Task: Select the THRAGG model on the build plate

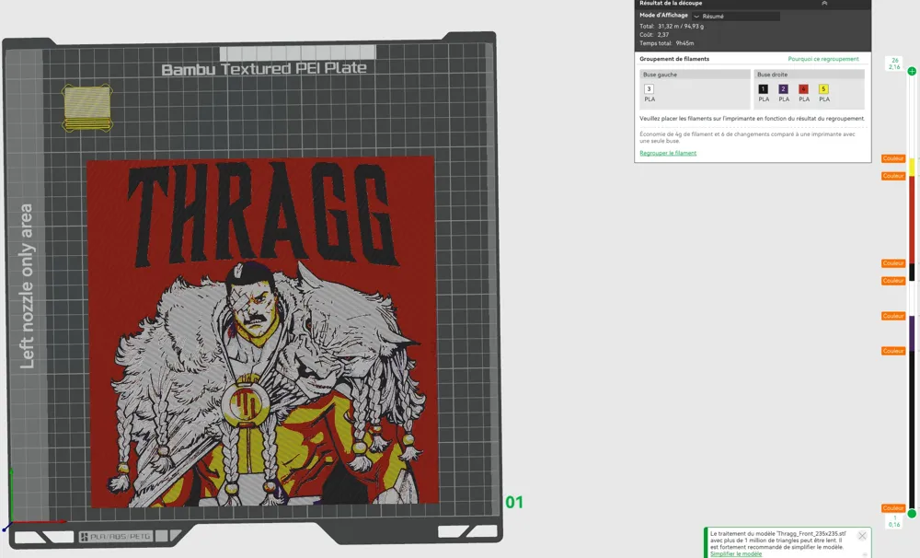Action: tap(262, 331)
